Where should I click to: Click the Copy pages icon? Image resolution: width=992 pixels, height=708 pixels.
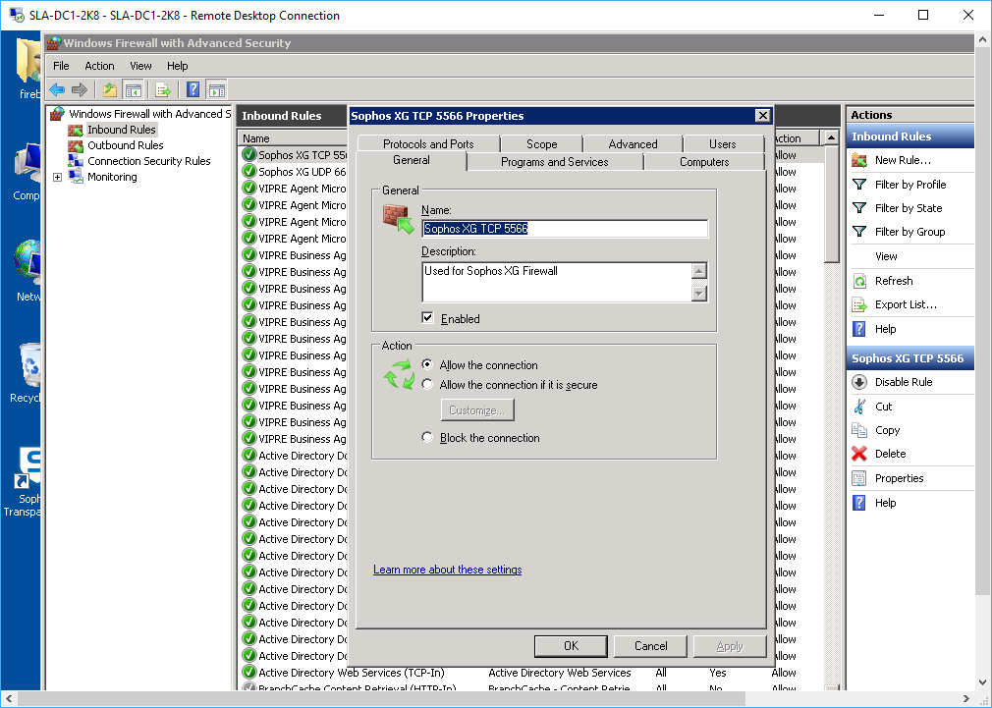(x=859, y=430)
